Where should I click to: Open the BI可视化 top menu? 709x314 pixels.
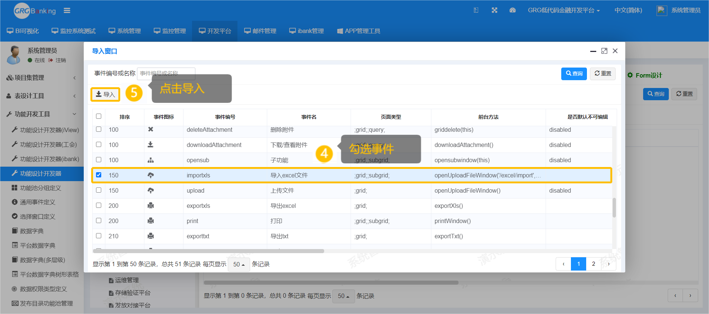(x=23, y=31)
